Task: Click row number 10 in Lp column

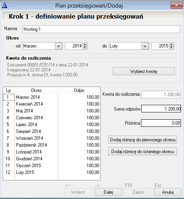Action: pyautogui.click(x=8, y=159)
